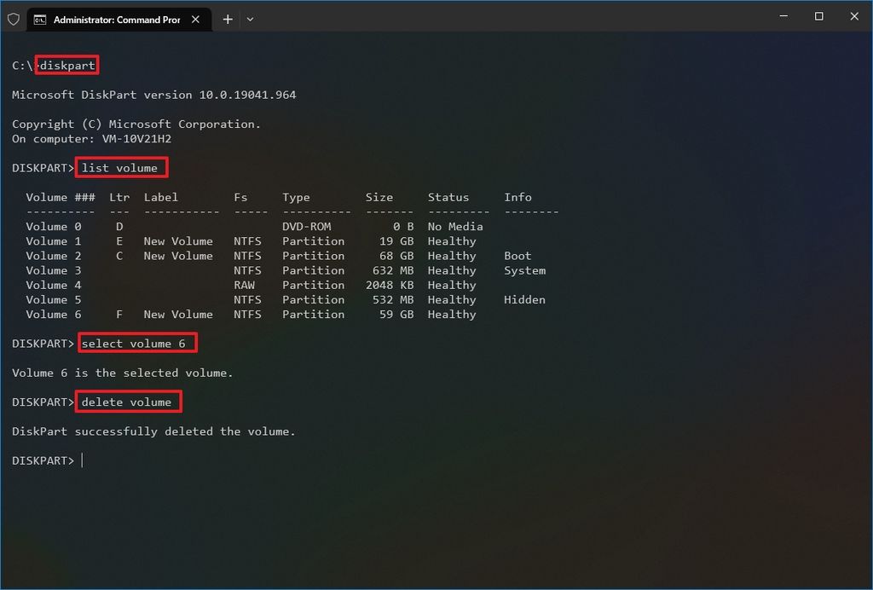Click the Size column header of the volume table
873x590 pixels.
(379, 197)
